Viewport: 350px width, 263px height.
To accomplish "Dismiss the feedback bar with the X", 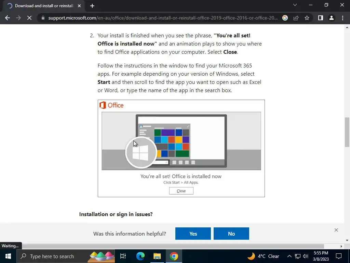I will pyautogui.click(x=336, y=230).
